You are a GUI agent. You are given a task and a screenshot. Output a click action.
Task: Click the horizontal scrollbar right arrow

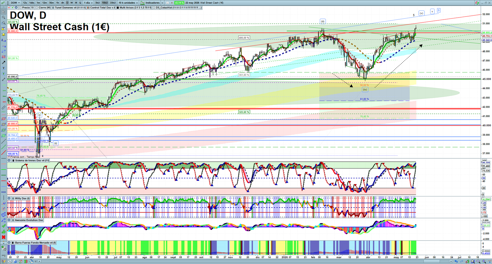(451, 261)
